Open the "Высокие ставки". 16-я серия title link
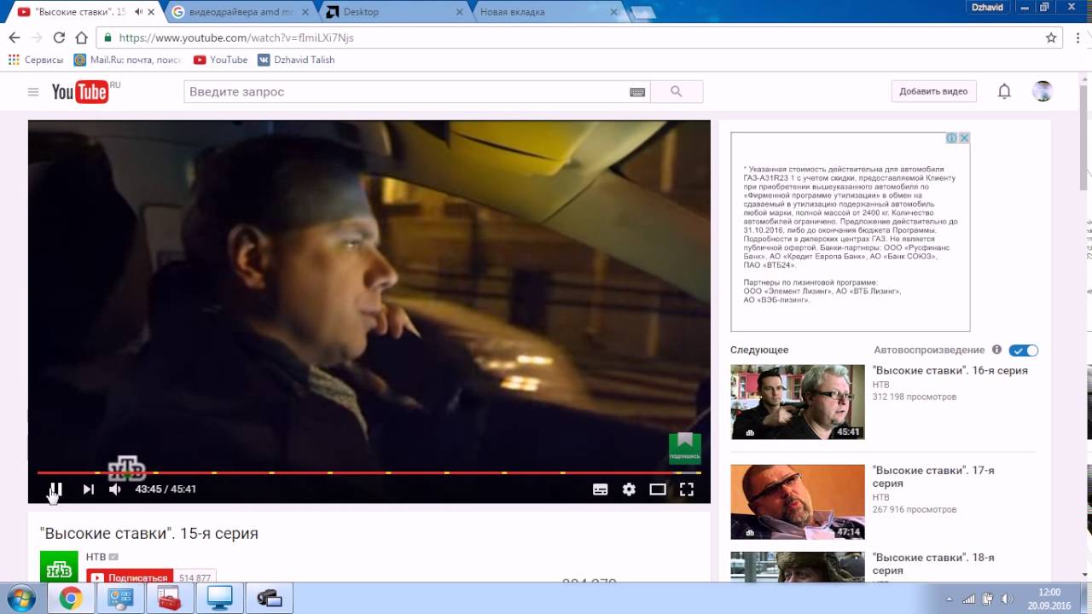The height and width of the screenshot is (614, 1092). point(950,370)
